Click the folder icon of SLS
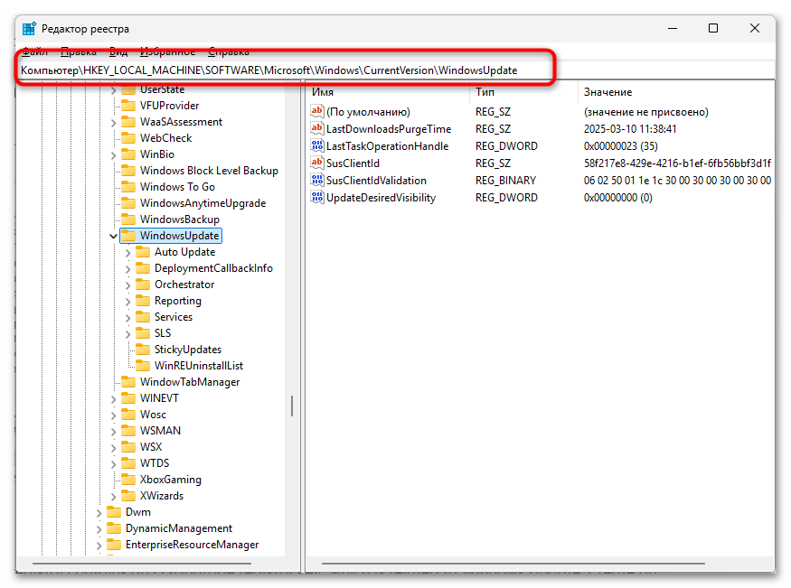 143,333
